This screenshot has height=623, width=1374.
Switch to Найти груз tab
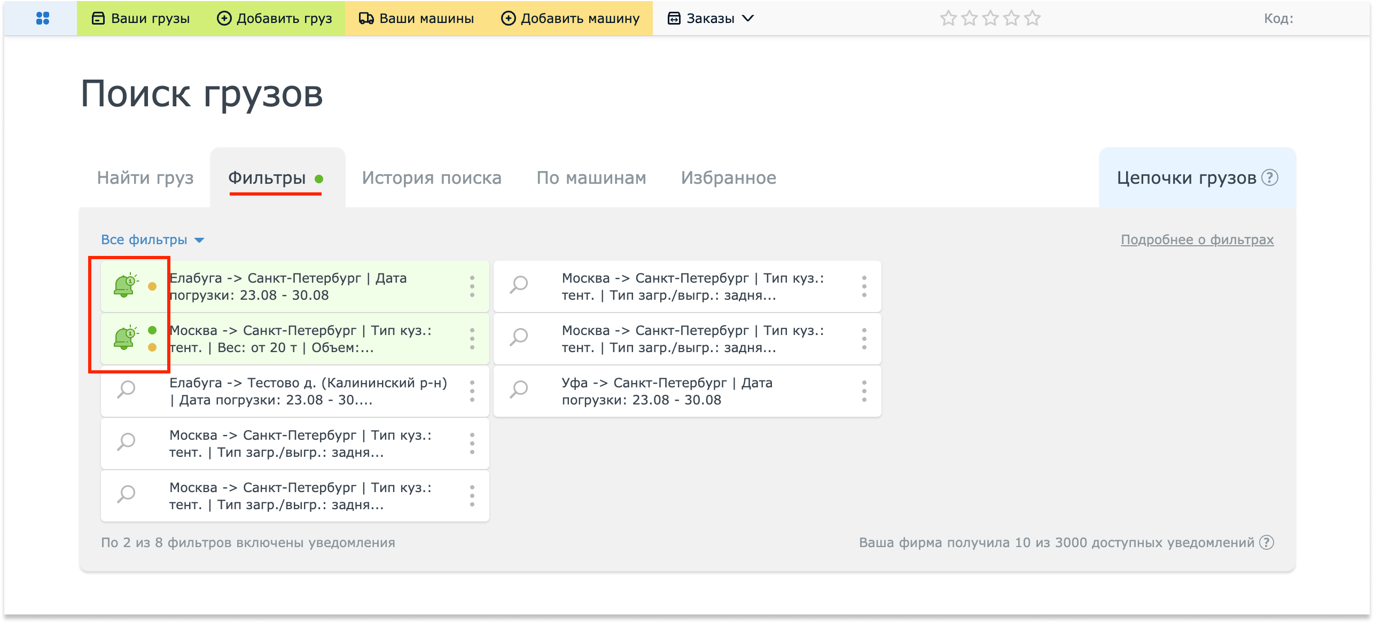click(x=145, y=178)
